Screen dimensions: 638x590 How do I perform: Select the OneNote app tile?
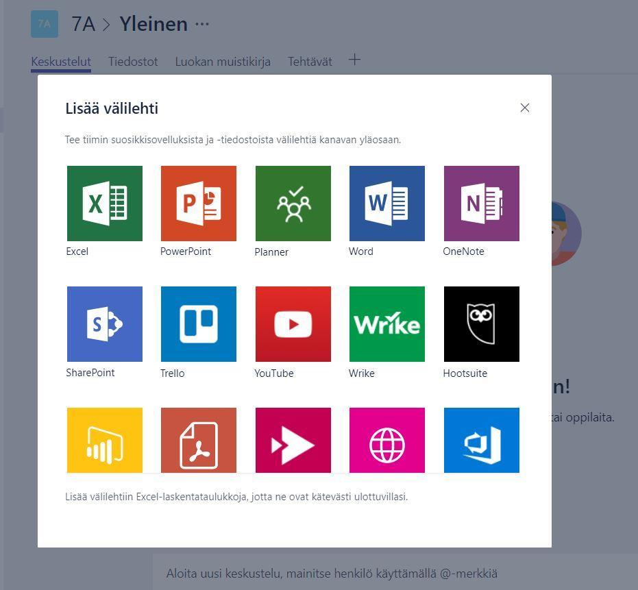[481, 203]
